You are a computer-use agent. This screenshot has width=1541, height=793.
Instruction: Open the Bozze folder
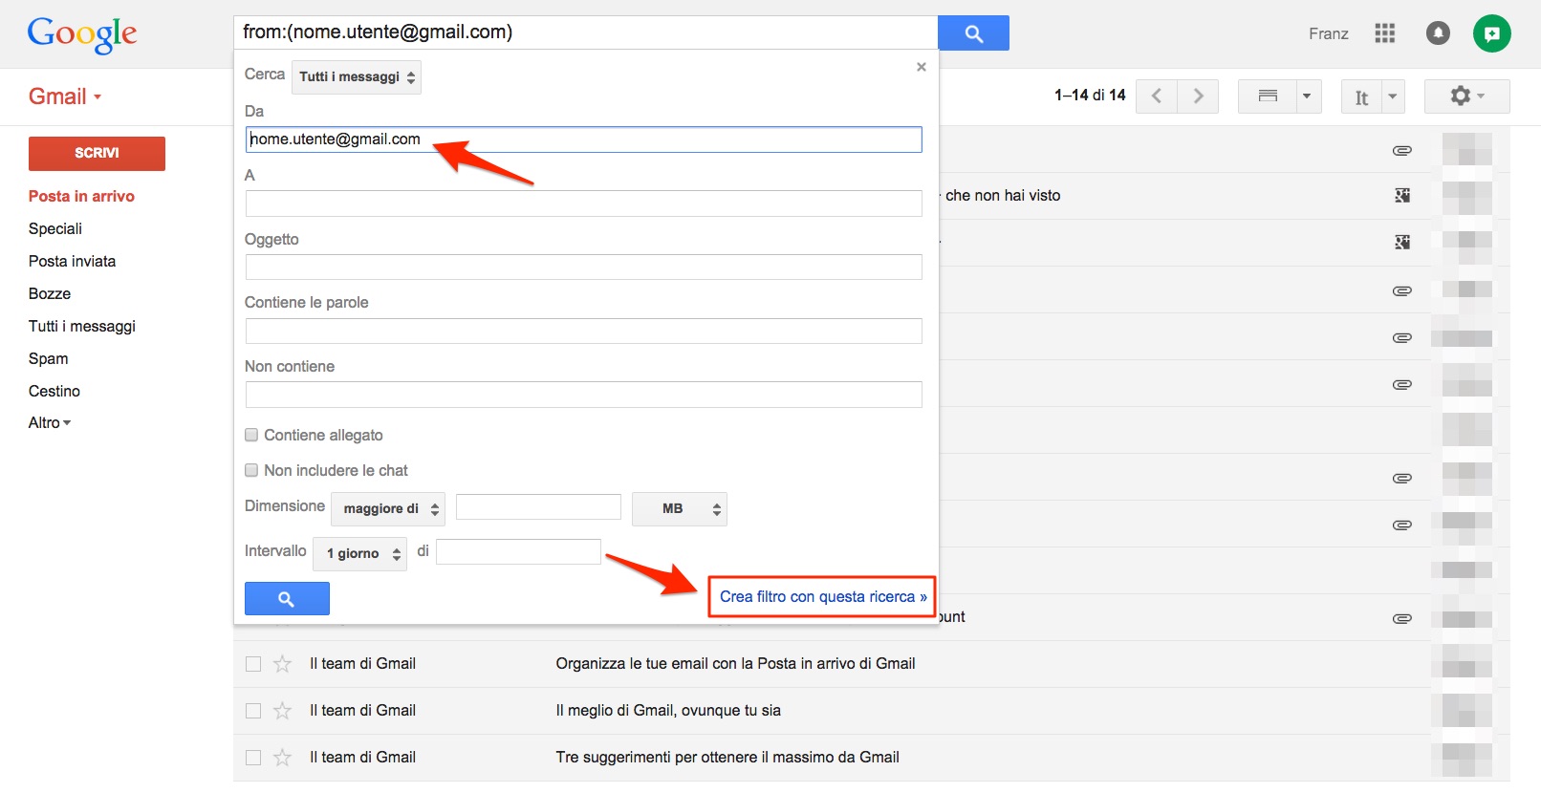coord(50,293)
